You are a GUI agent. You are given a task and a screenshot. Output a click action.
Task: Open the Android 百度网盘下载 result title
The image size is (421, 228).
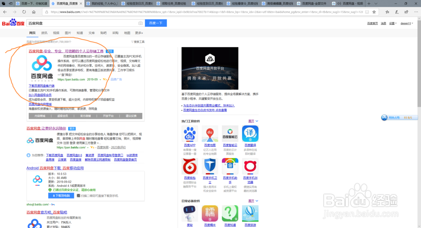pyautogui.click(x=55, y=168)
